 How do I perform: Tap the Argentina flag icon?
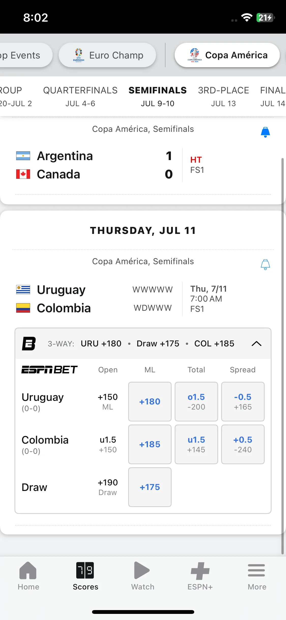(x=23, y=156)
